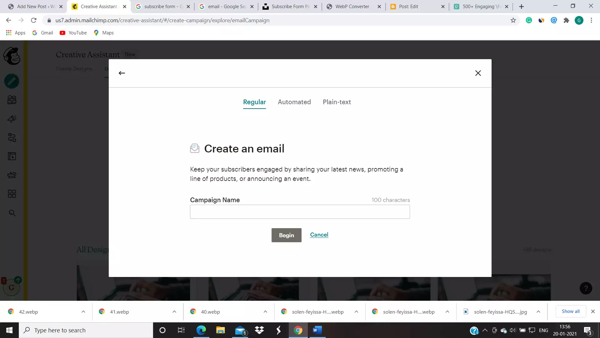Click the Windows Start button

click(9, 330)
